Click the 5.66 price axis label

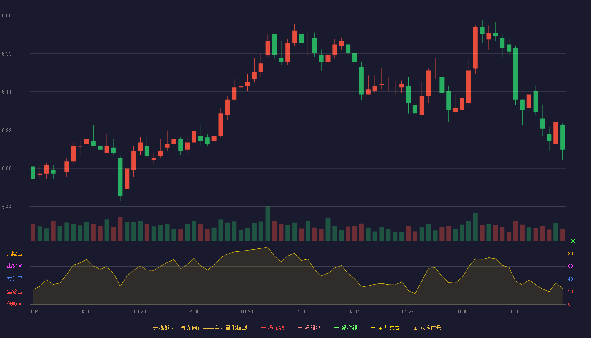click(6, 169)
